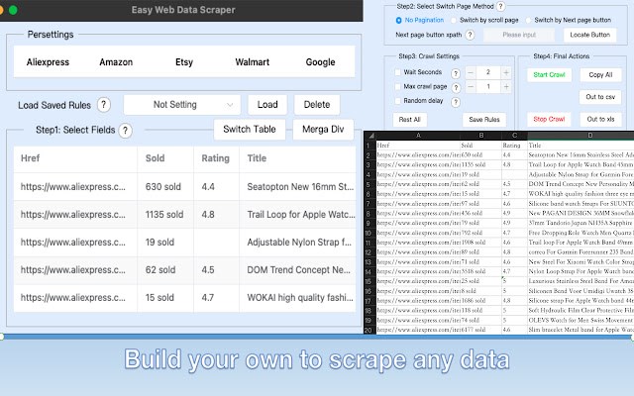Enable the Random delay checkbox
Image resolution: width=634 pixels, height=396 pixels.
point(398,101)
